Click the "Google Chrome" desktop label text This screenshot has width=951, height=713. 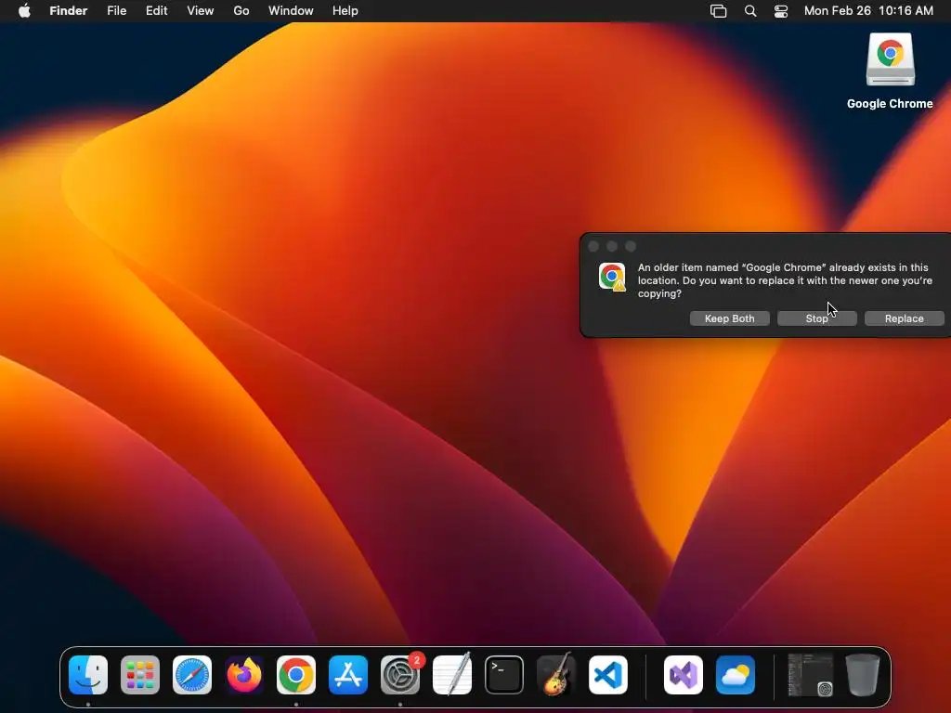click(x=890, y=104)
